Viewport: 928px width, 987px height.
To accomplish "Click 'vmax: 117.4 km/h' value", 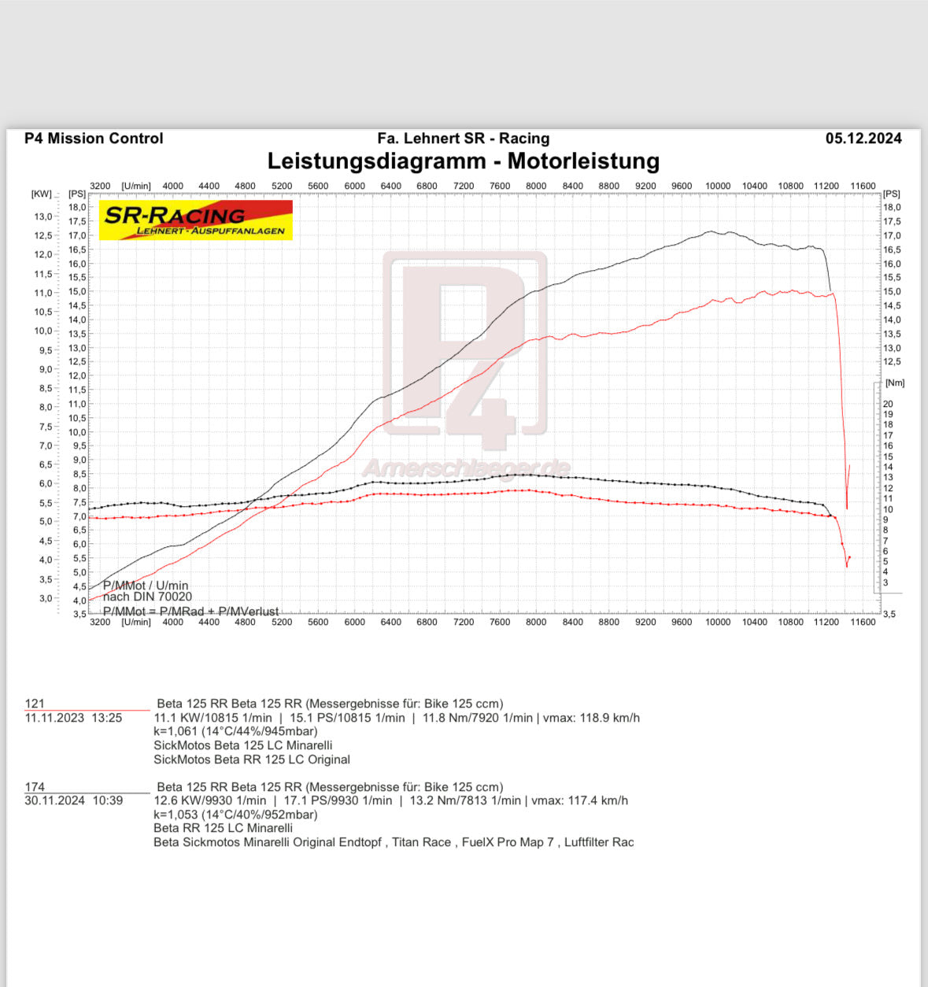I will (579, 800).
